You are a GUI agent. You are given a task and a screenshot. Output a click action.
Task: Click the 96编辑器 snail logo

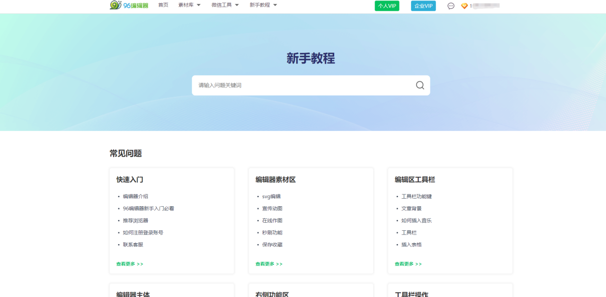click(129, 5)
